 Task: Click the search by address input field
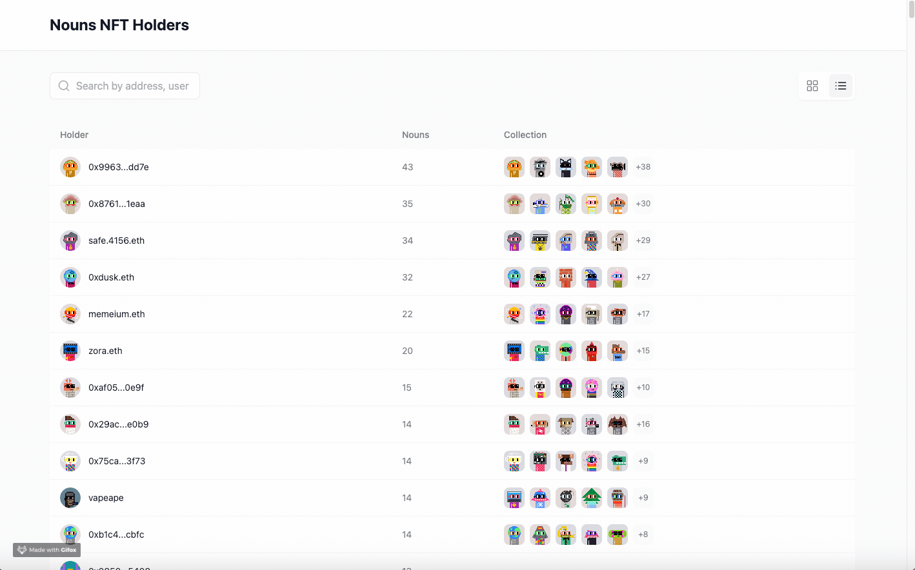(x=132, y=86)
